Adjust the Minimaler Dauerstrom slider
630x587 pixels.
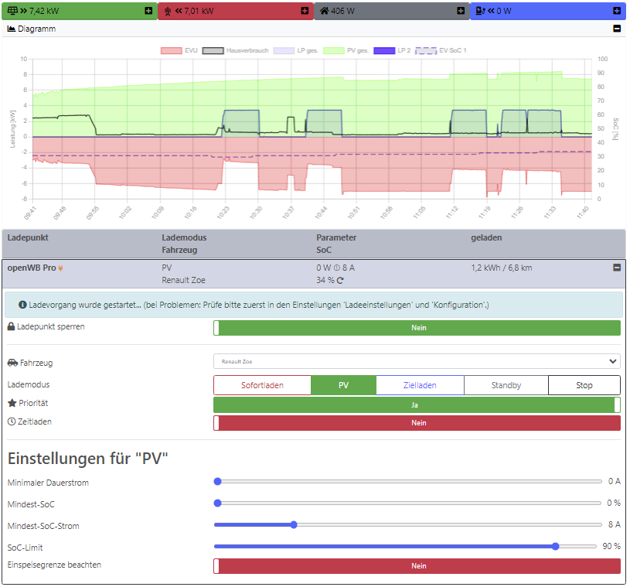tap(408, 481)
